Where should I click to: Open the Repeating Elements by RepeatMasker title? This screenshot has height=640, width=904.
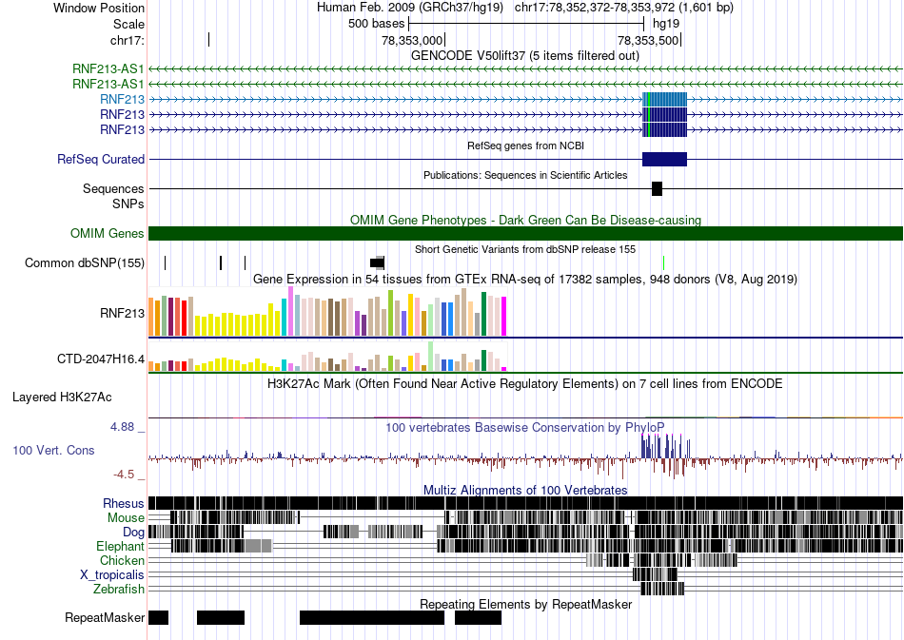pyautogui.click(x=525, y=604)
